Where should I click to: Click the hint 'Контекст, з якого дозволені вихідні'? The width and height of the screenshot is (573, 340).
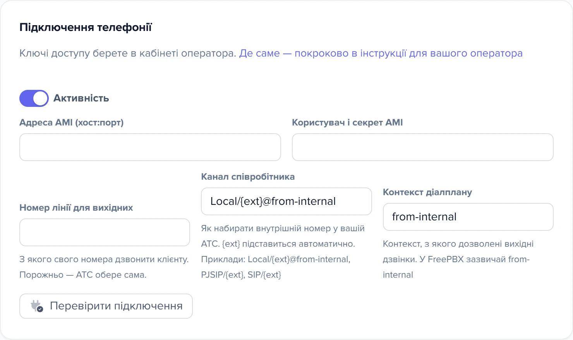tap(458, 244)
